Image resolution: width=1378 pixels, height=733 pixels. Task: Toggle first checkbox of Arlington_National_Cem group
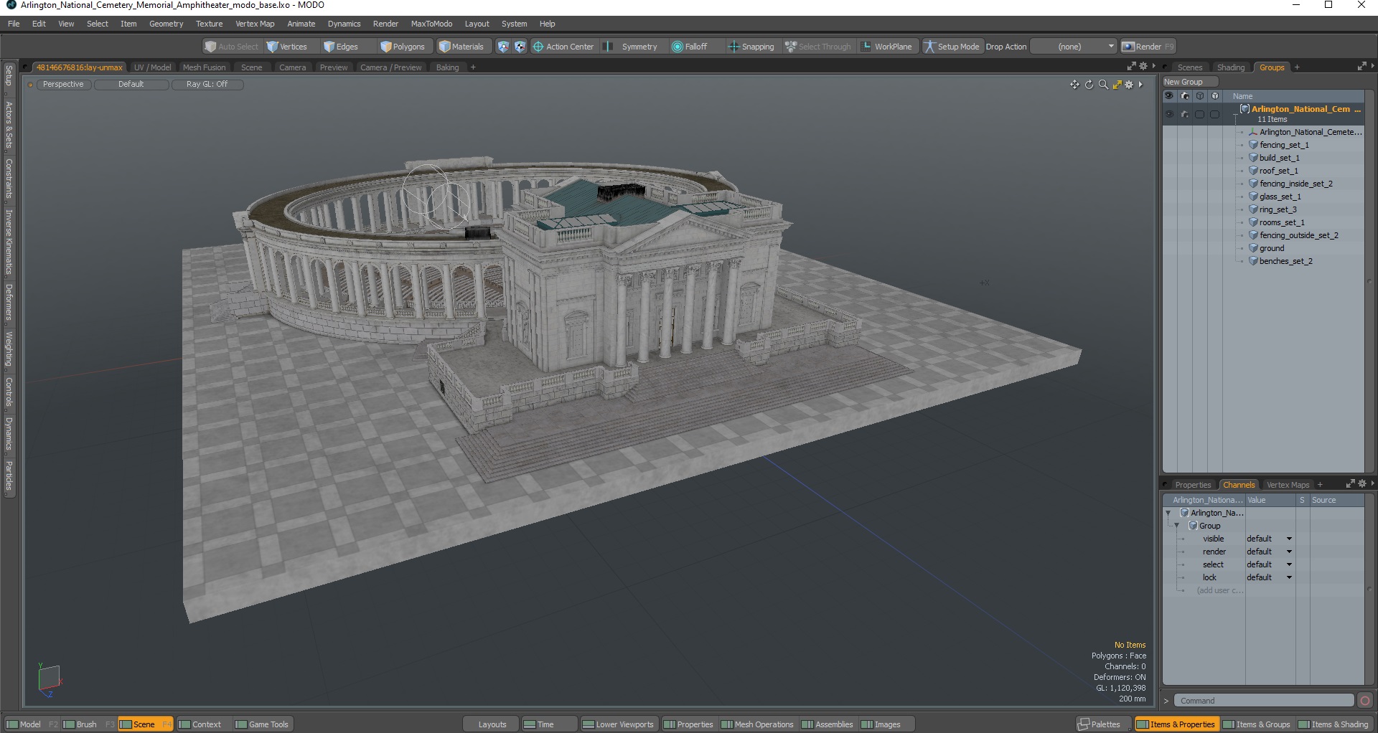(x=1200, y=114)
